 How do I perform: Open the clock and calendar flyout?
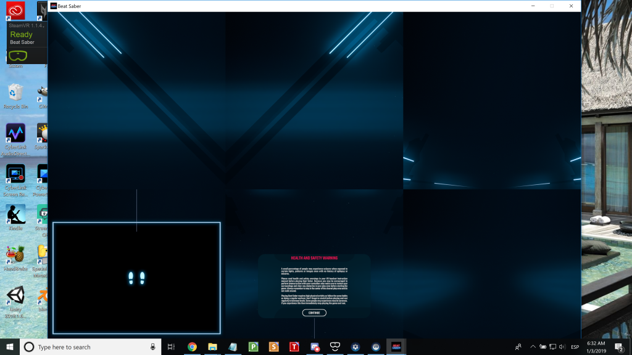click(x=597, y=346)
